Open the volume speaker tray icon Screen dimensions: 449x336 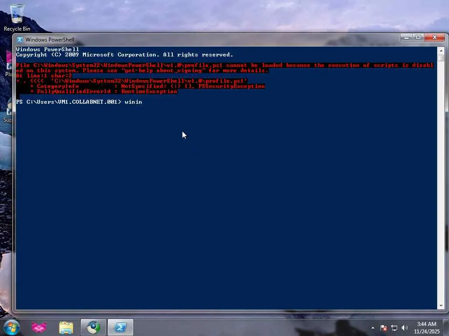(x=405, y=328)
